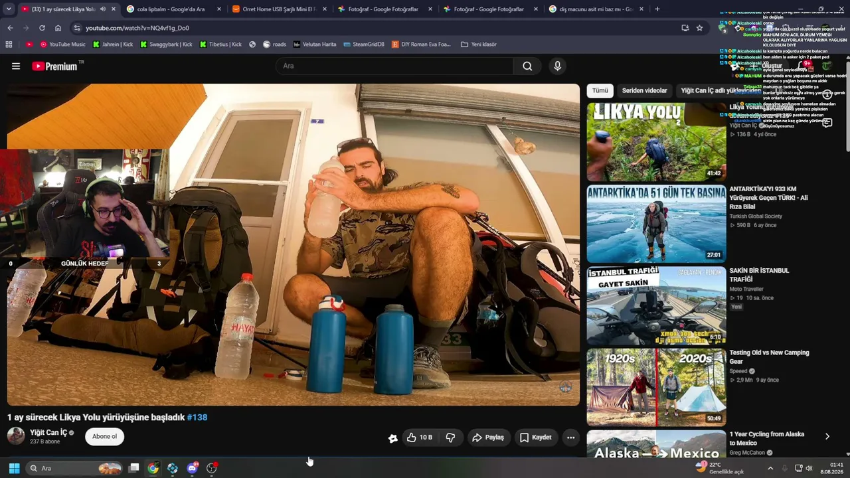This screenshot has height=478, width=850.
Task: Start voice search with the microphone icon
Action: pos(557,66)
